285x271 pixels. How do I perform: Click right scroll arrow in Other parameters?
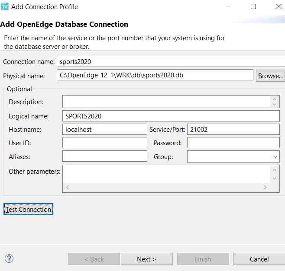point(265,188)
